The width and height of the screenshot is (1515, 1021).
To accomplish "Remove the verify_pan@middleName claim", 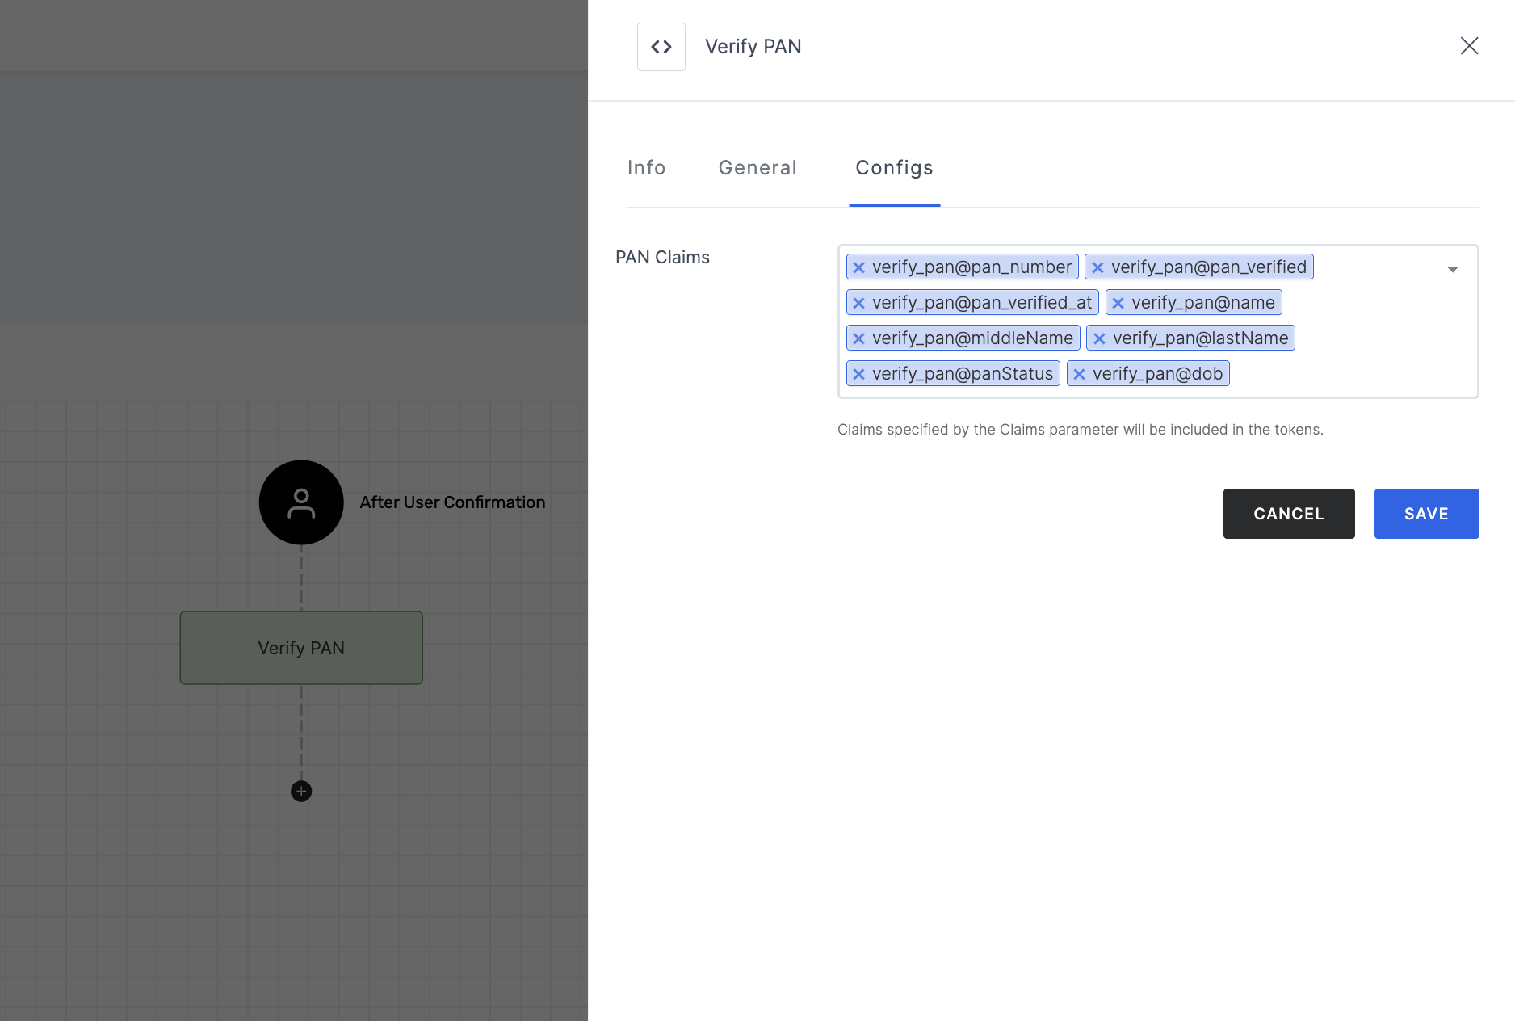I will click(859, 338).
